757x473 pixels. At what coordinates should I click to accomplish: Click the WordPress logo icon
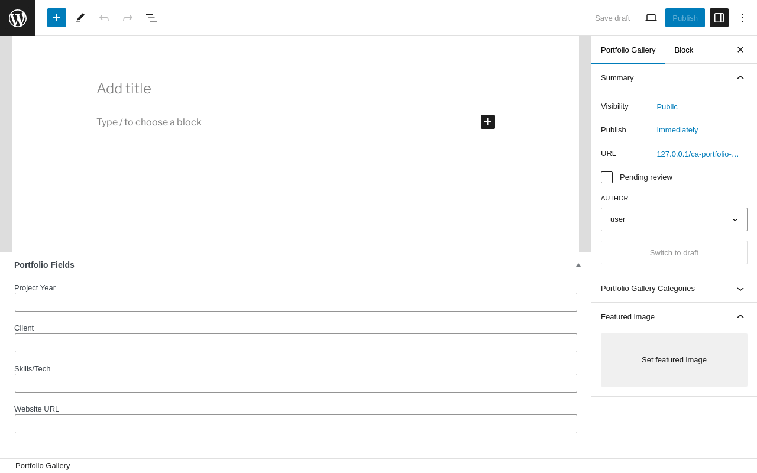pos(18,18)
